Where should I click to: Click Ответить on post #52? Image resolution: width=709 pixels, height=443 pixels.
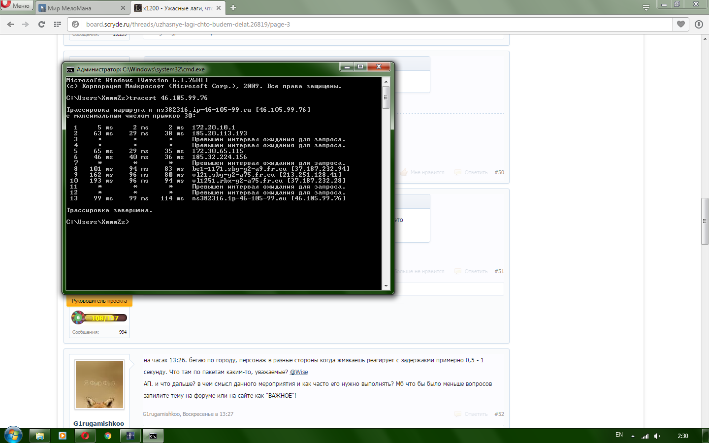[x=476, y=414]
